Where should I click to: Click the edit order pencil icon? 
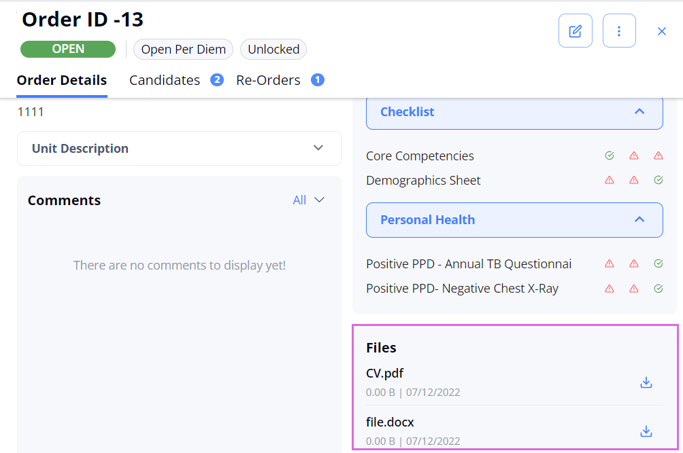click(575, 31)
